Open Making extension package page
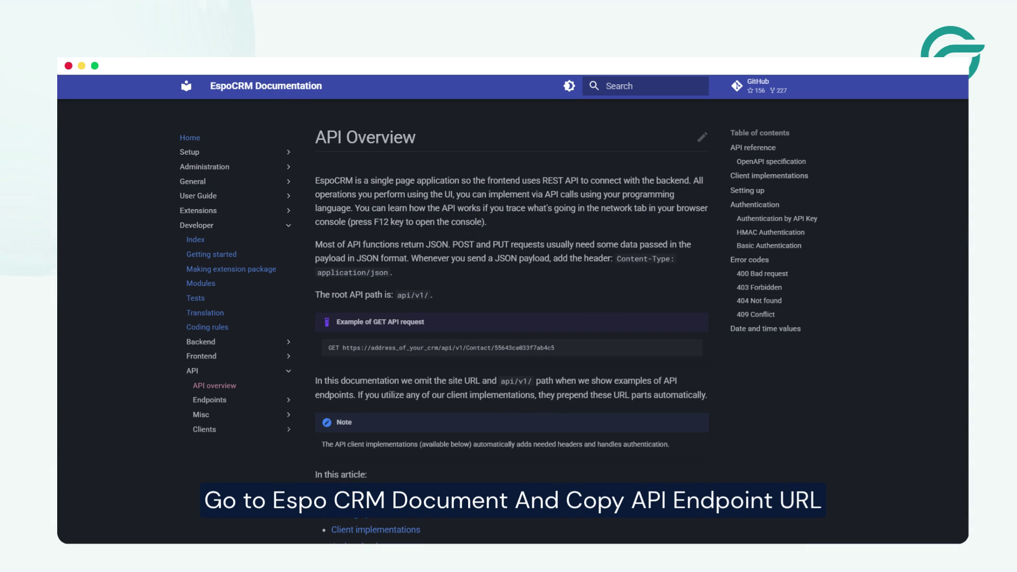Image resolution: width=1017 pixels, height=572 pixels. [231, 269]
